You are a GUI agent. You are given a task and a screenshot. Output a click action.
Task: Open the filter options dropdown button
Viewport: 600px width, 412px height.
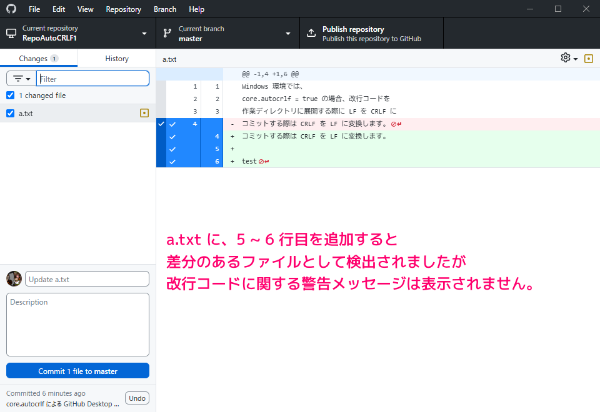click(x=21, y=79)
